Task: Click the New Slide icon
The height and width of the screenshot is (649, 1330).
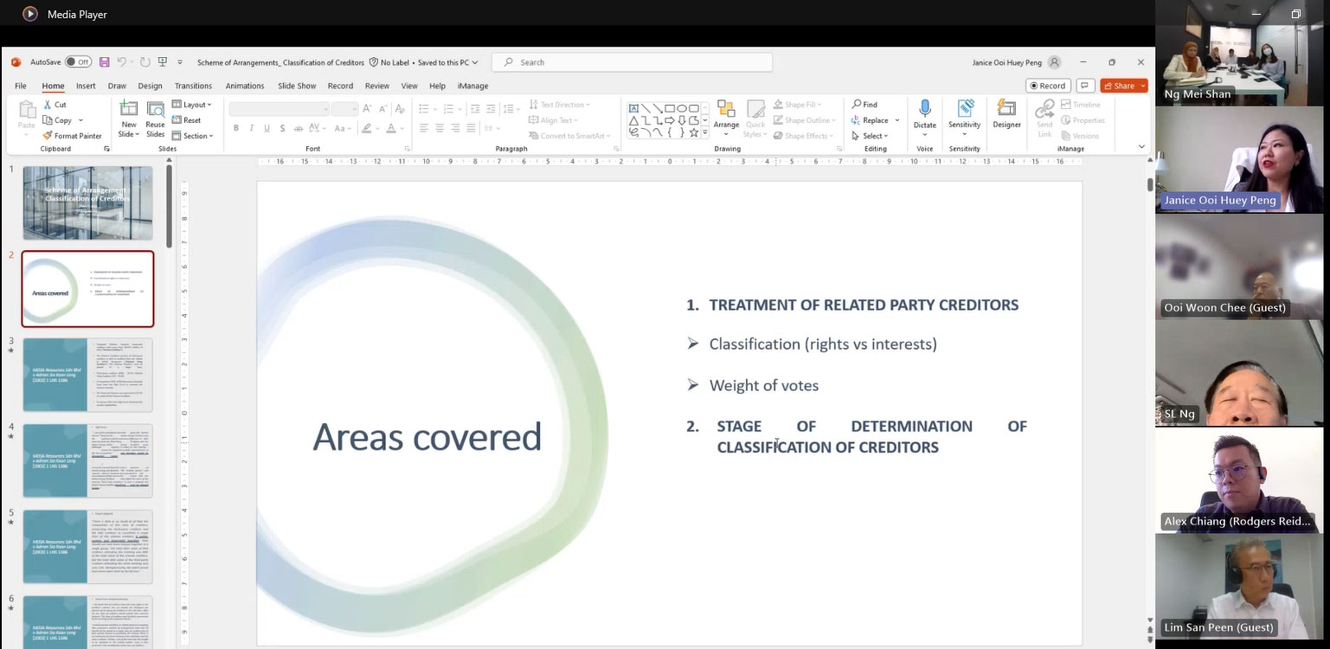Action: (129, 108)
